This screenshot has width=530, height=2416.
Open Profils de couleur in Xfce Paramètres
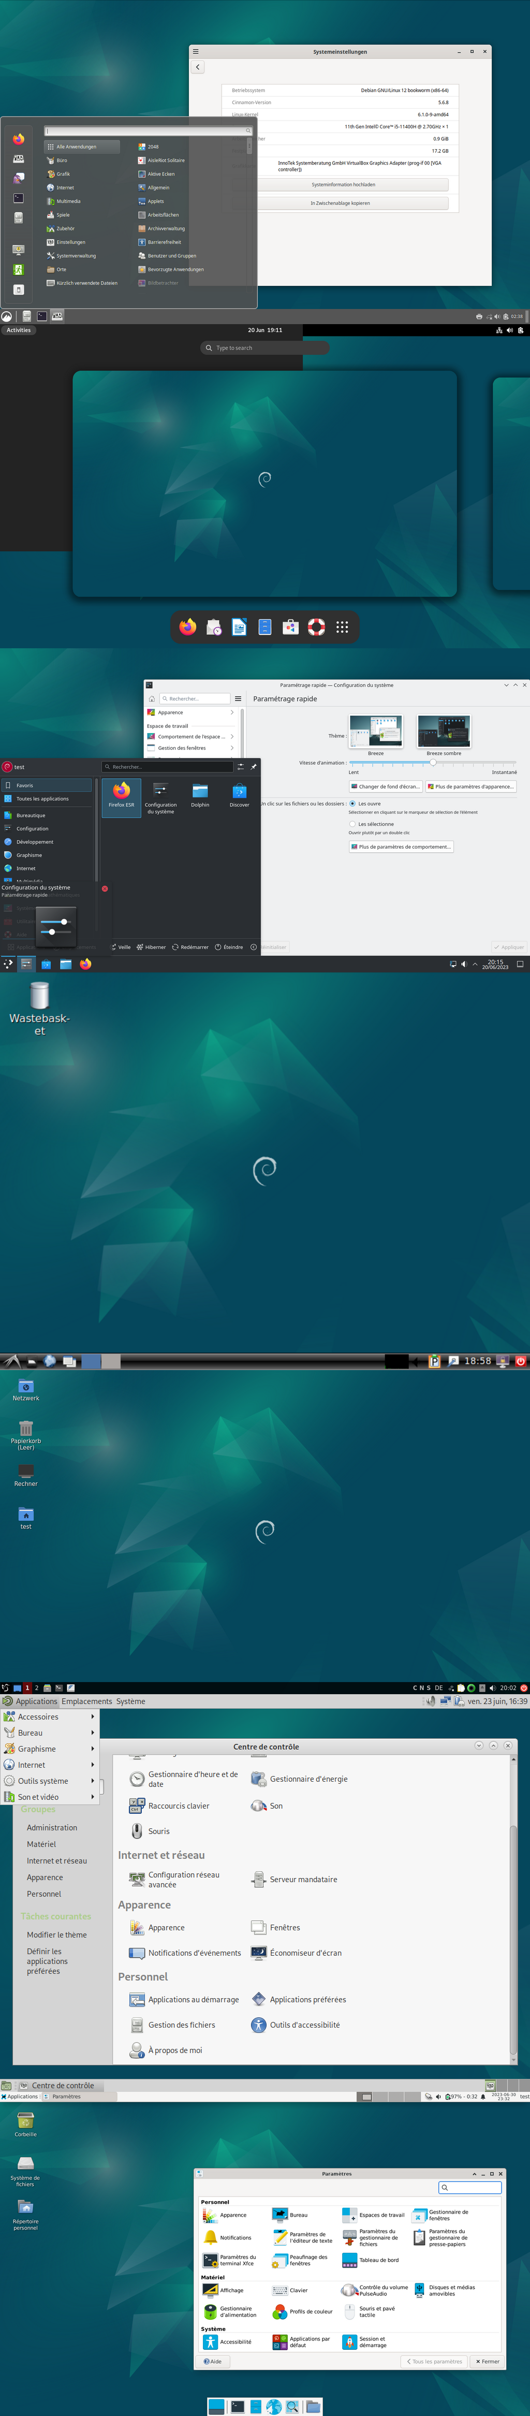(302, 2312)
